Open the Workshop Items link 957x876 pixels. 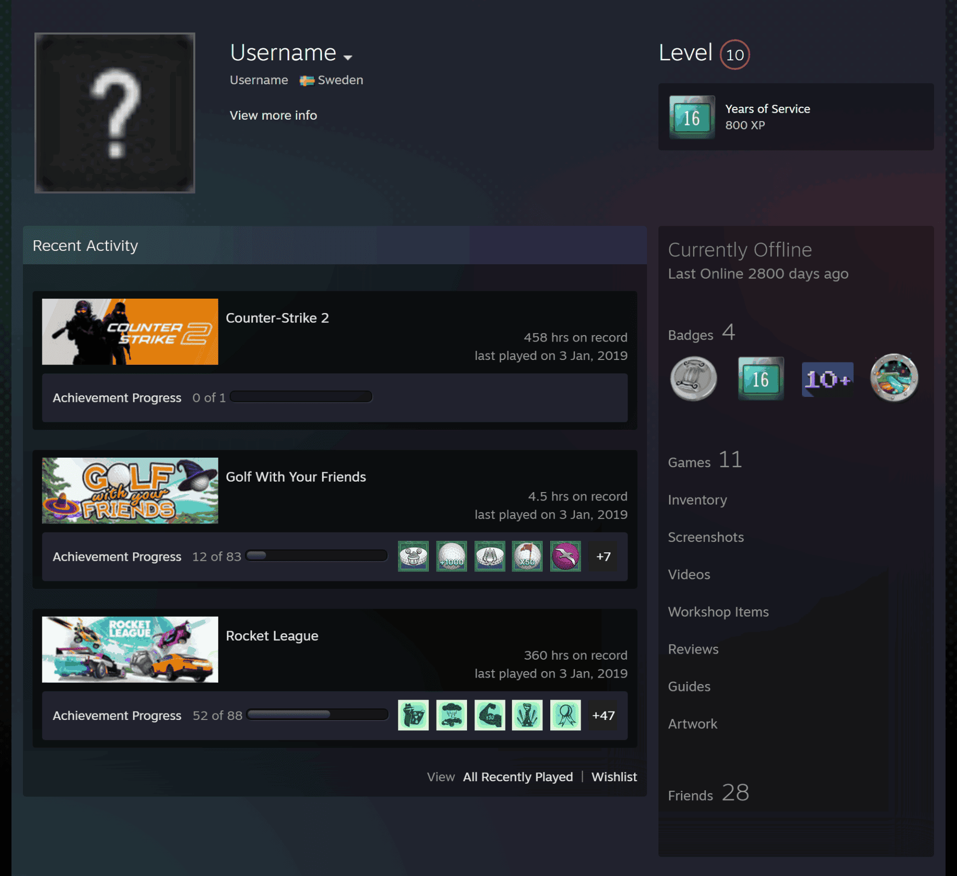pos(718,612)
